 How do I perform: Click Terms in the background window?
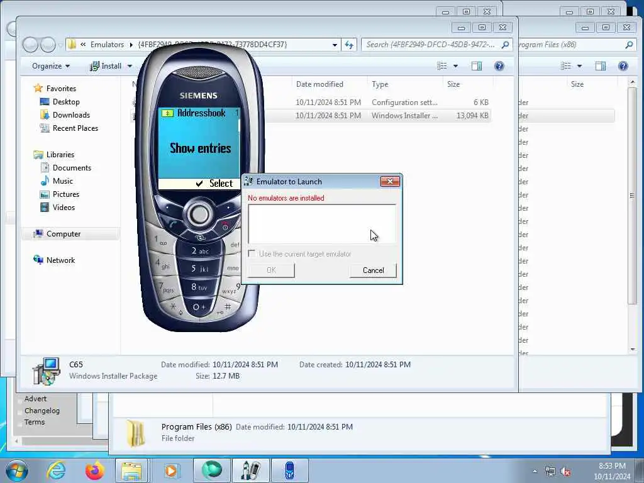pyautogui.click(x=35, y=422)
